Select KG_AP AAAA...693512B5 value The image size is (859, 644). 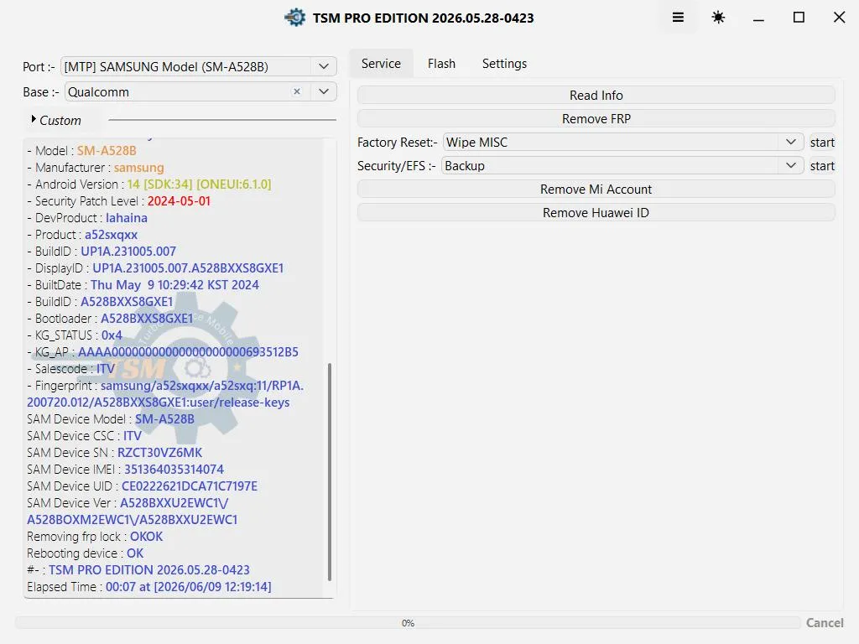[188, 352]
